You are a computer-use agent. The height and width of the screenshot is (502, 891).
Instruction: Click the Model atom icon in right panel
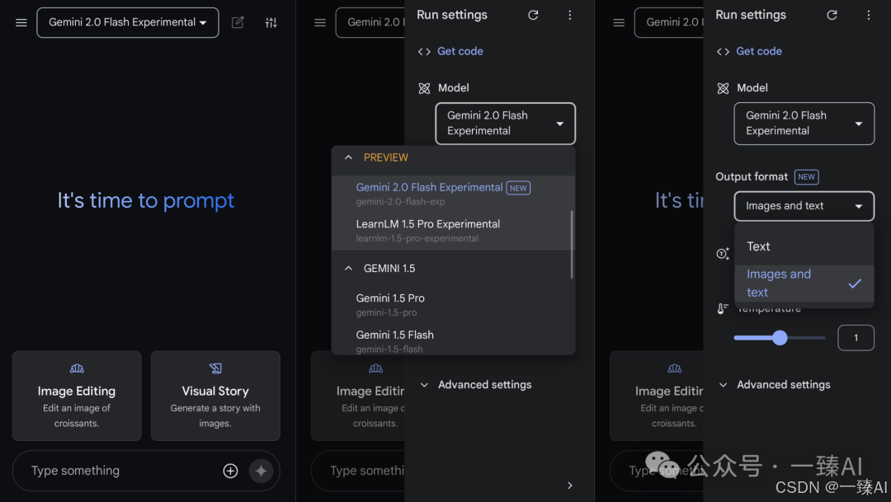point(723,88)
